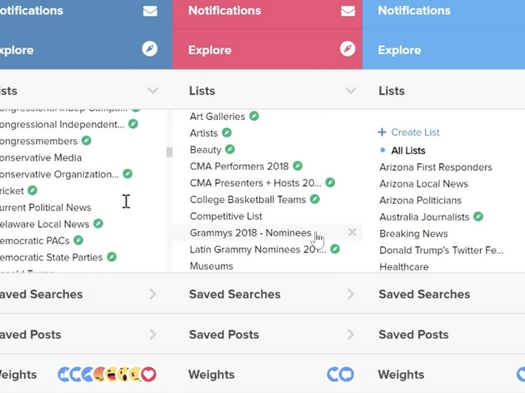Viewport: 525px width, 393px height.
Task: Collapse the Lists section in the middle column
Action: tap(351, 91)
